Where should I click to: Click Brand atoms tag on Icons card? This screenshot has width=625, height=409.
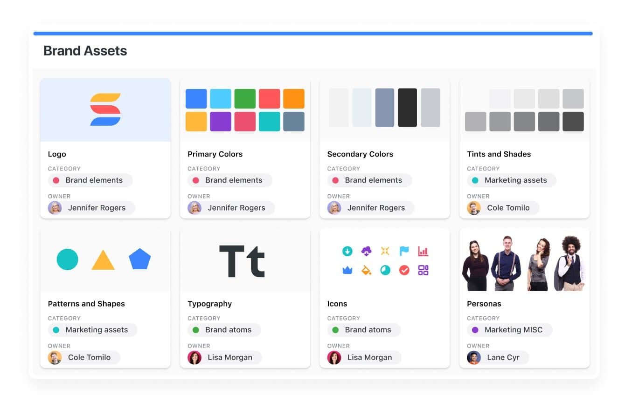[364, 330]
